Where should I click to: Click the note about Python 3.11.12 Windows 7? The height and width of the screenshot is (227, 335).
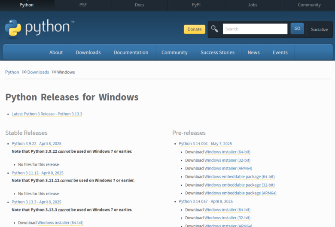tap(73, 181)
